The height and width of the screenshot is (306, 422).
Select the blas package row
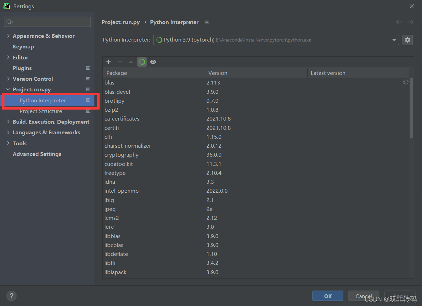pos(256,82)
